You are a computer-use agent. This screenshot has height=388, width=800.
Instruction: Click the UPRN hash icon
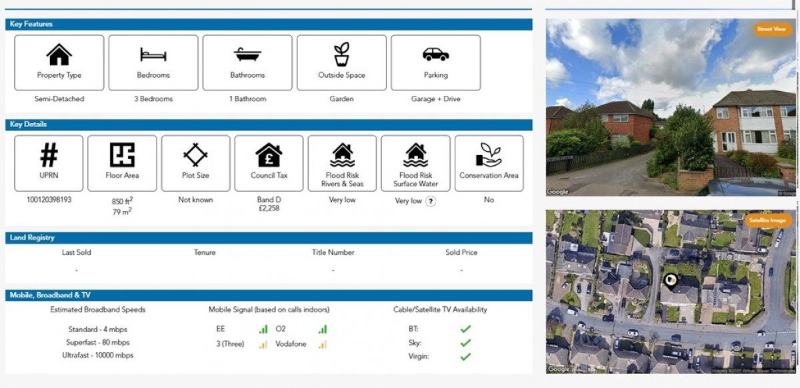click(x=48, y=158)
